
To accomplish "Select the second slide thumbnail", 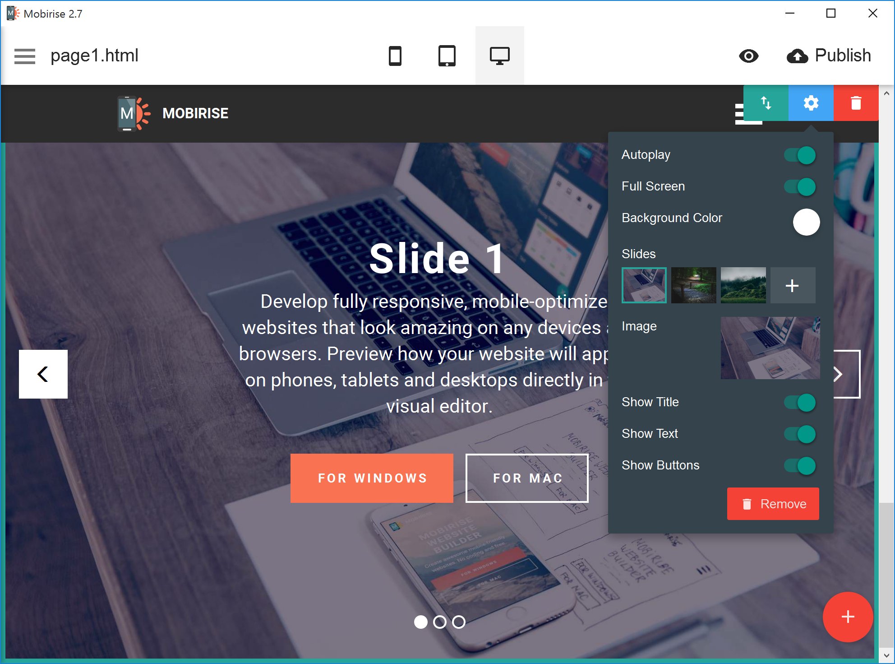I will click(693, 284).
